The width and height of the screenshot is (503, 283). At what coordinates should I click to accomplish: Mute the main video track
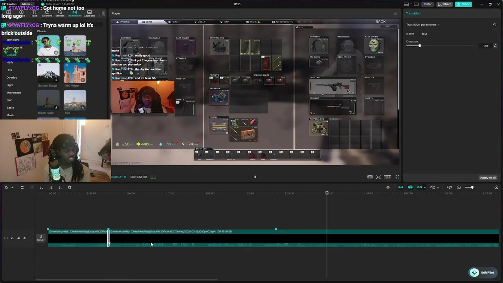click(25, 238)
